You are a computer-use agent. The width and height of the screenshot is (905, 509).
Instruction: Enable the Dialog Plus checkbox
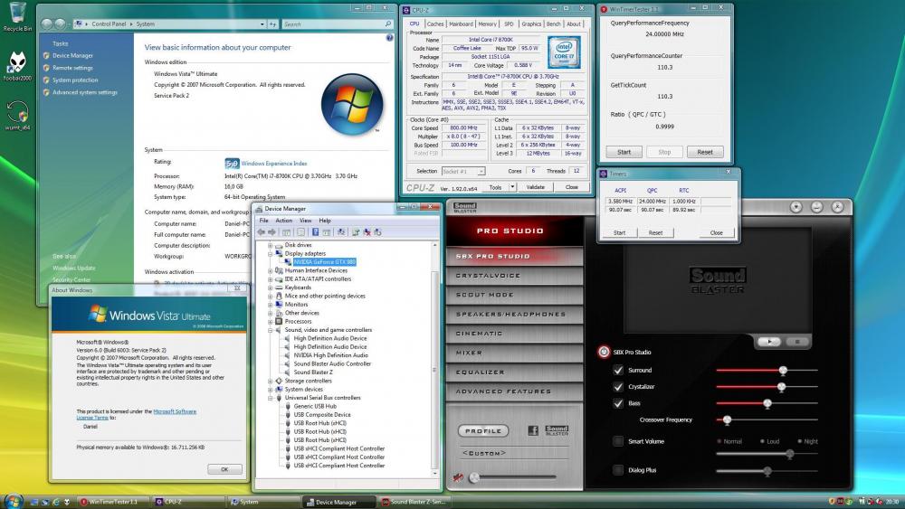pyautogui.click(x=618, y=470)
